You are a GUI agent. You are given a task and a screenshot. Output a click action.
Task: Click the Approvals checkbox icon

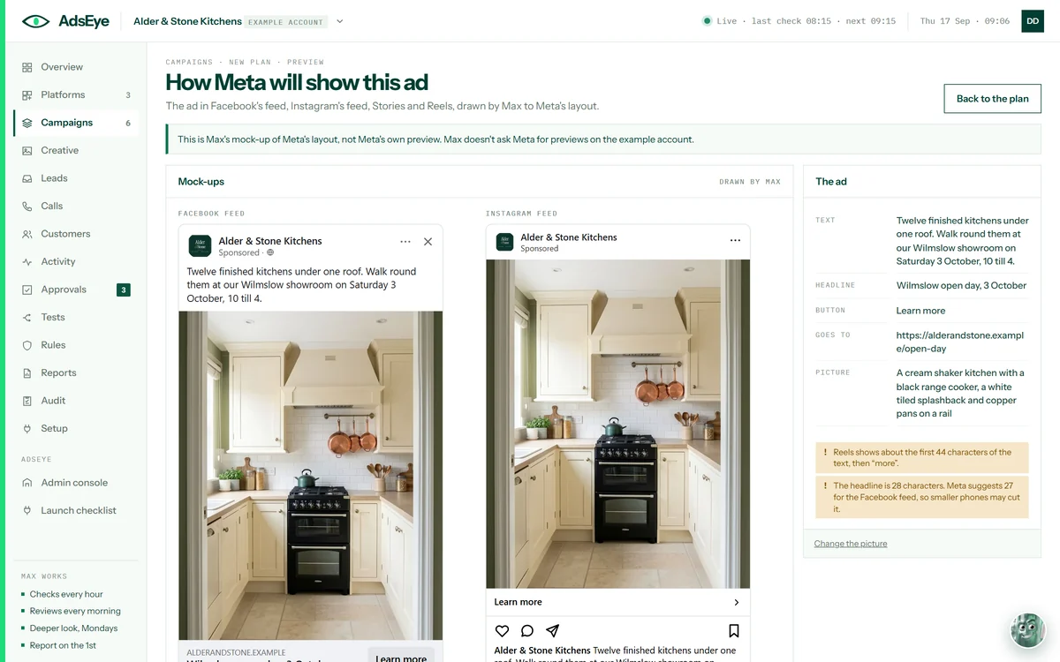27,290
